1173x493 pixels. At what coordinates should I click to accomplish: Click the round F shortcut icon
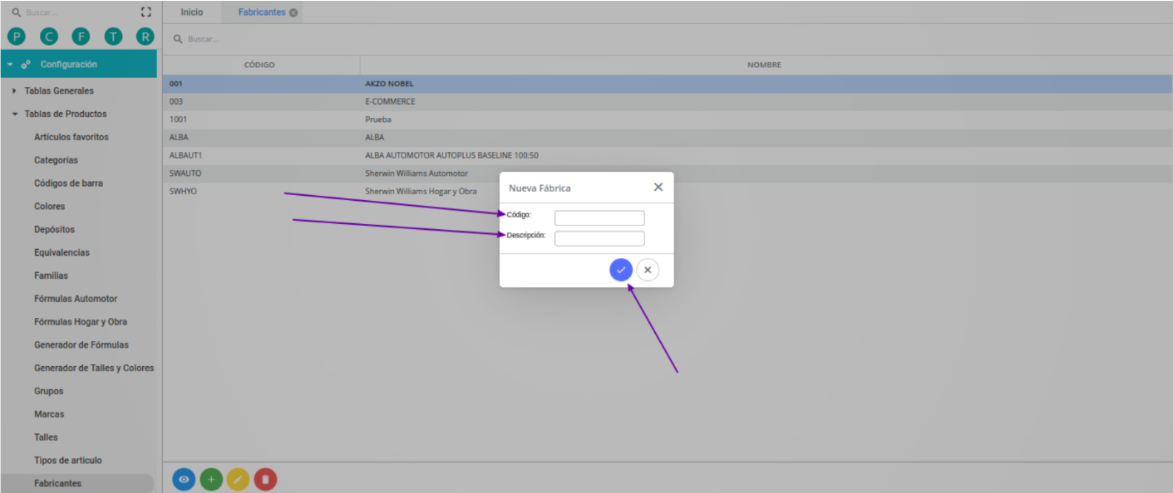pos(81,37)
